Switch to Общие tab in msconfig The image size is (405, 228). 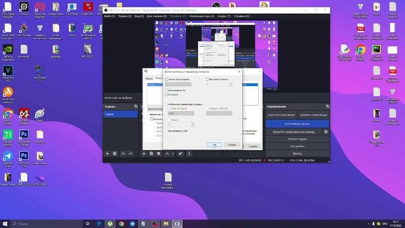(x=149, y=79)
